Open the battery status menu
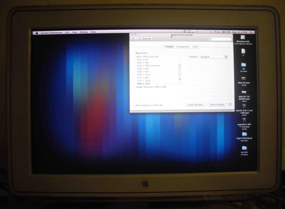The image size is (285, 209). point(224,32)
